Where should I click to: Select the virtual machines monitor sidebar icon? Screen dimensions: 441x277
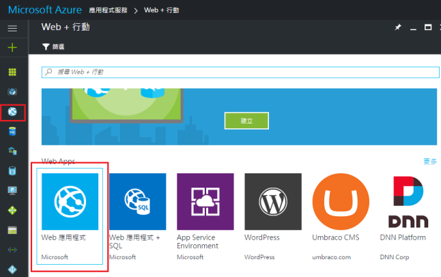[x=12, y=190]
